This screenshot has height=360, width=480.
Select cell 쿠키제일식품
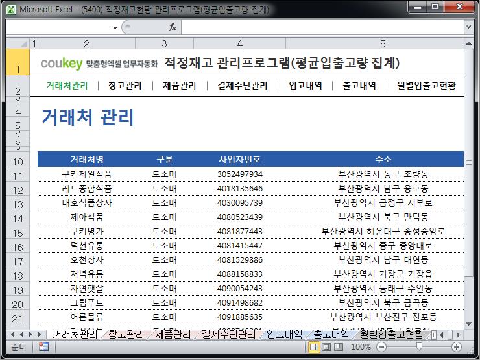pos(87,174)
